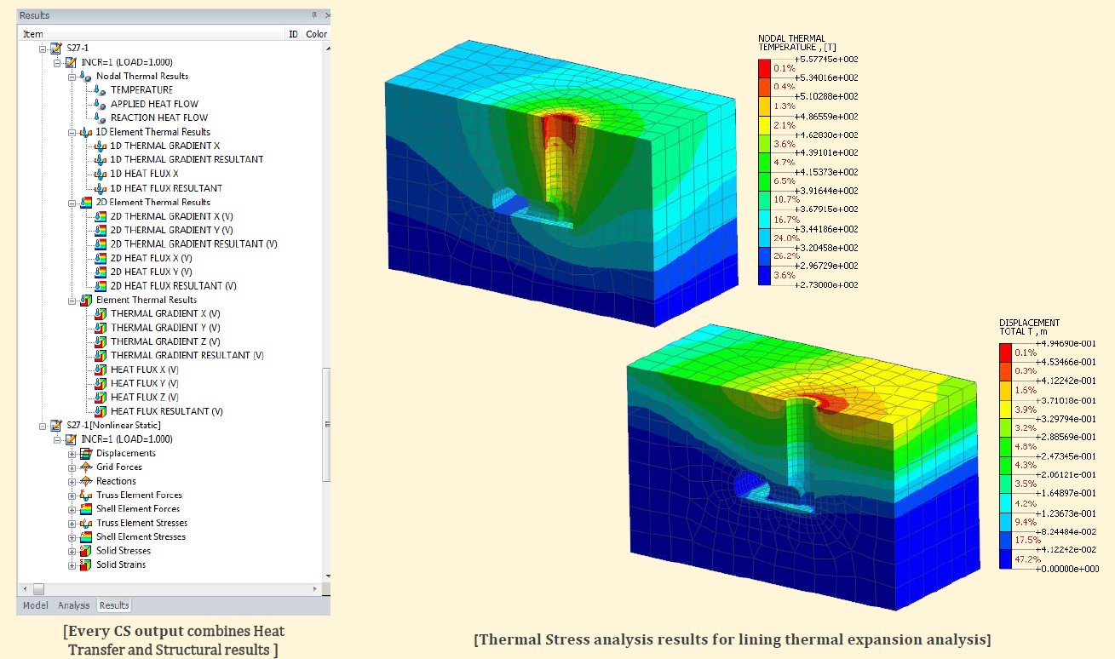Select 2D HEAT FLUX RESULTANT (V)
The width and height of the screenshot is (1115, 659).
173,286
